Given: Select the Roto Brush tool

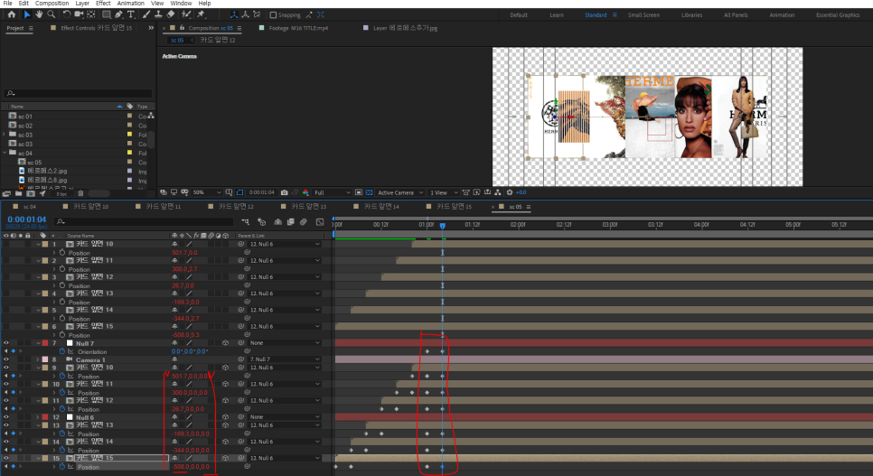Looking at the screenshot, I should 186,14.
